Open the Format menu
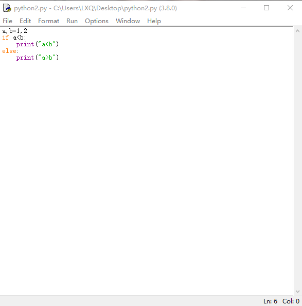The image size is (302, 306). click(48, 21)
